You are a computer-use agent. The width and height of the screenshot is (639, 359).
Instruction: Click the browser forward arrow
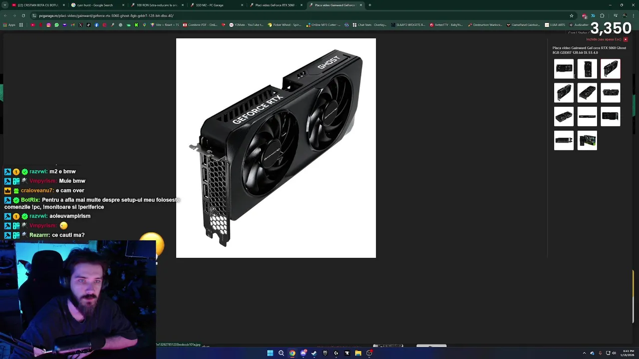coord(14,15)
